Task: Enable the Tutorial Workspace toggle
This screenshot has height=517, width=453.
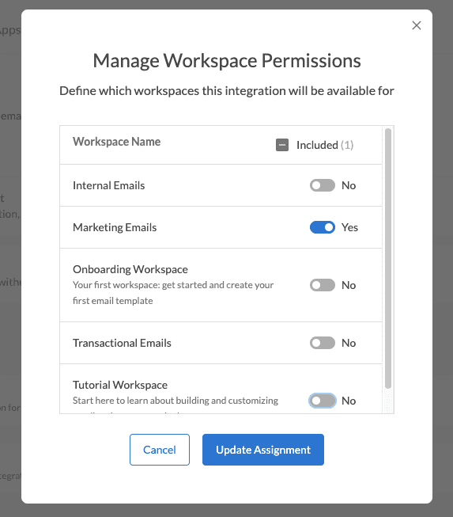Action: click(x=323, y=401)
